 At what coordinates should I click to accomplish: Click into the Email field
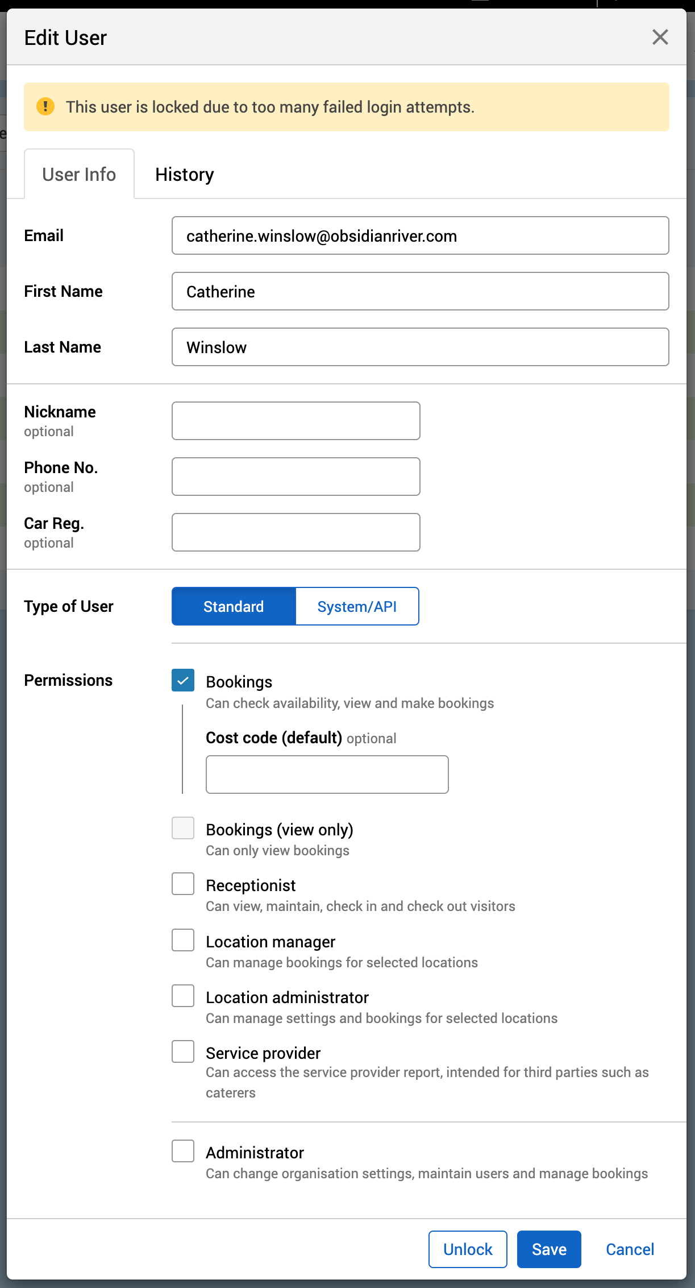pos(420,236)
